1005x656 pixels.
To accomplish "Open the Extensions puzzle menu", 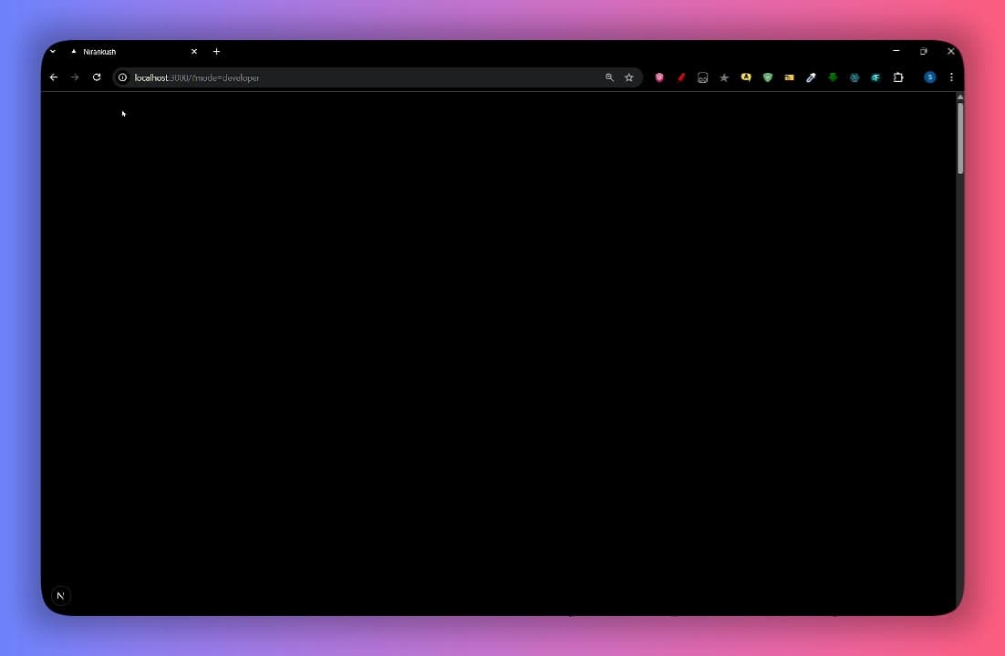I will [898, 77].
